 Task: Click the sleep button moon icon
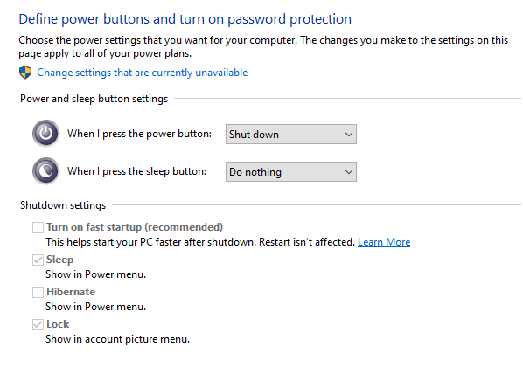[x=46, y=171]
